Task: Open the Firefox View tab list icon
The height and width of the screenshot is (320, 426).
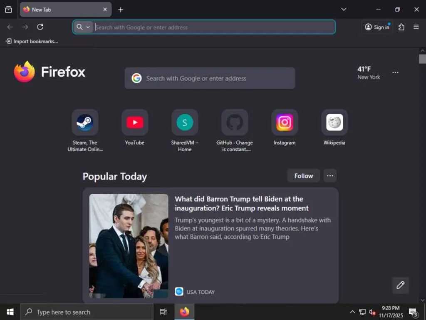Action: pyautogui.click(x=8, y=10)
